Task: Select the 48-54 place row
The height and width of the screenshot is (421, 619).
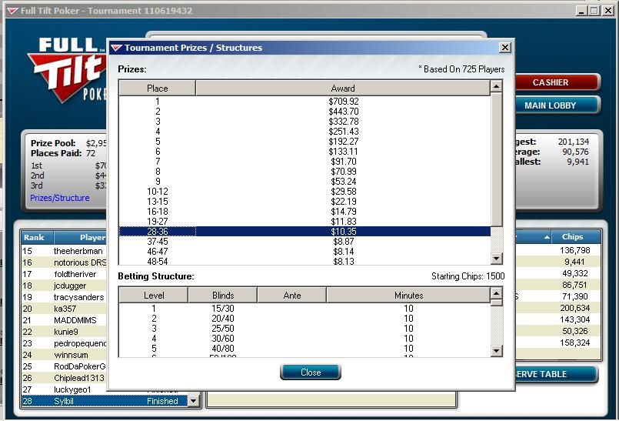Action: pos(305,260)
